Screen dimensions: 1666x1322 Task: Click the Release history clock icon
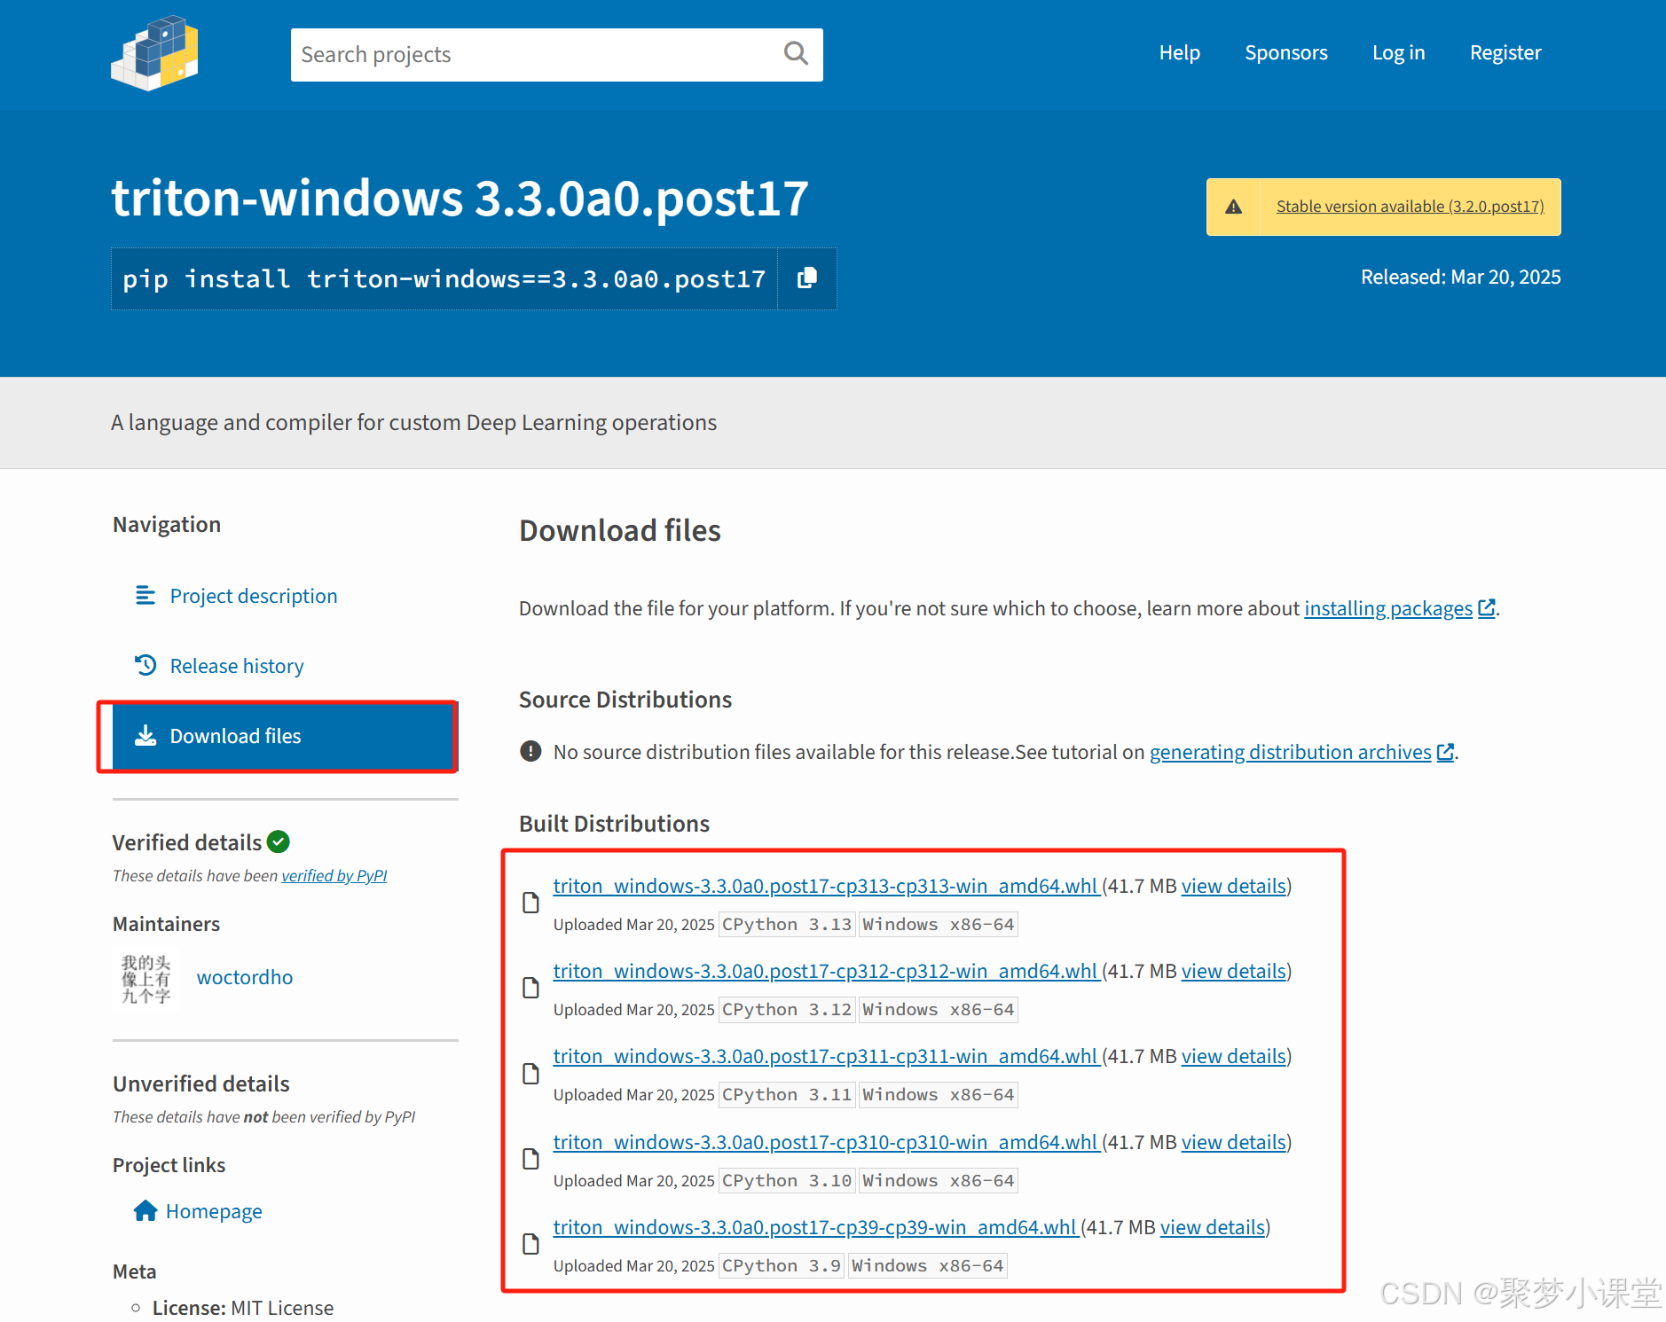pos(145,665)
